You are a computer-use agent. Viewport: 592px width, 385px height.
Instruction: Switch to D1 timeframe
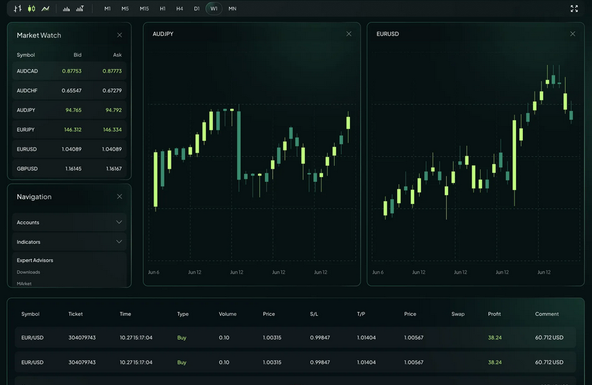pos(196,9)
